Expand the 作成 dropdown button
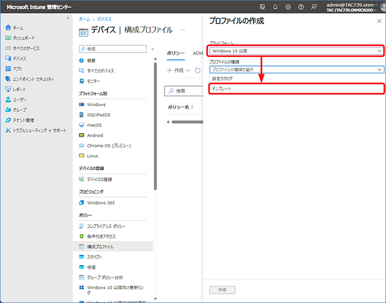 178,70
